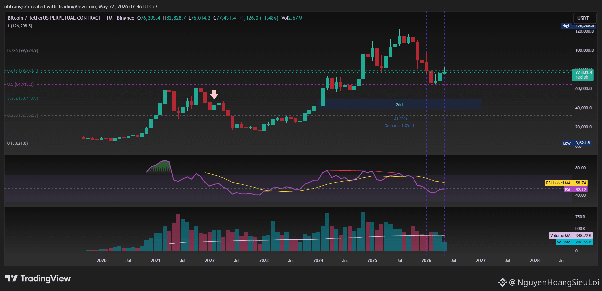Click 2020 on the time axis

pos(102,261)
